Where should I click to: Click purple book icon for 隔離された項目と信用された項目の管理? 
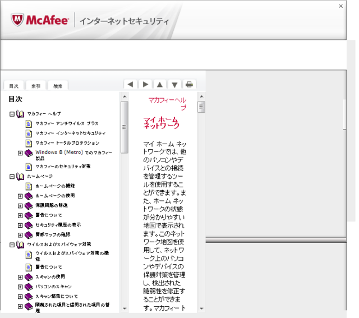(x=29, y=306)
